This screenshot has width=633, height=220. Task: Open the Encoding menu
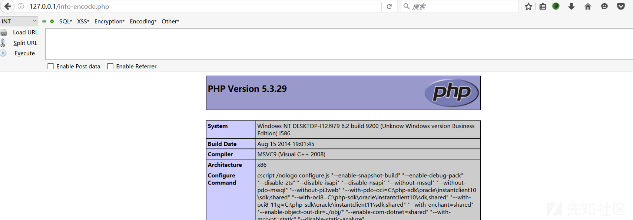[143, 21]
